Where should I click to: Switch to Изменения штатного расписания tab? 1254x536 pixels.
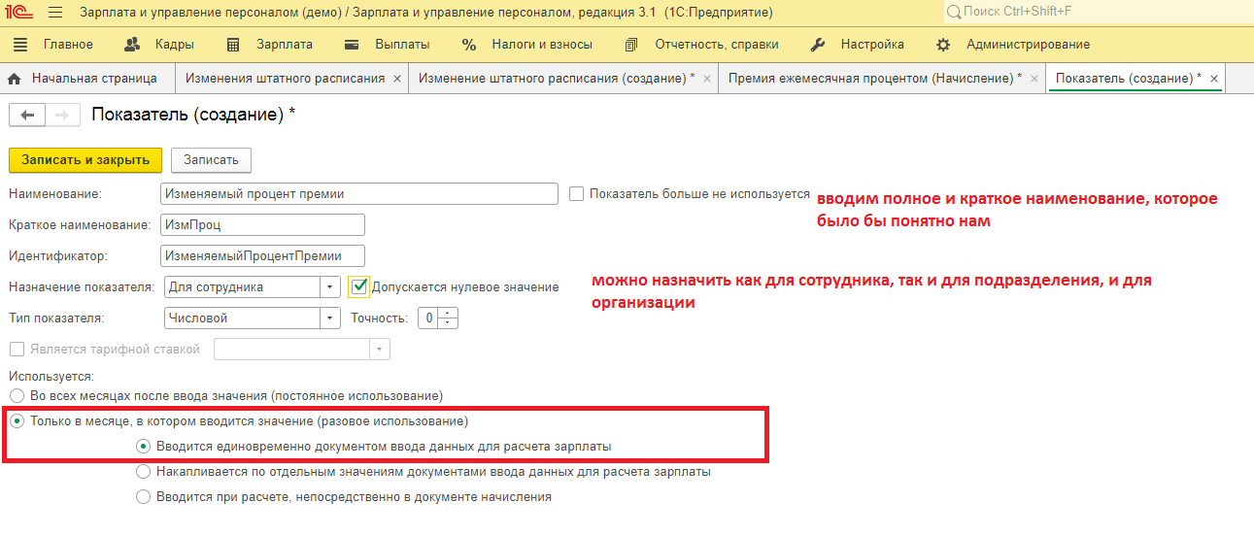(x=285, y=78)
